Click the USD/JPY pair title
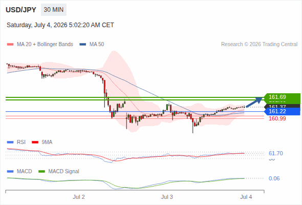The width and height of the screenshot is (302, 205). pyautogui.click(x=21, y=10)
